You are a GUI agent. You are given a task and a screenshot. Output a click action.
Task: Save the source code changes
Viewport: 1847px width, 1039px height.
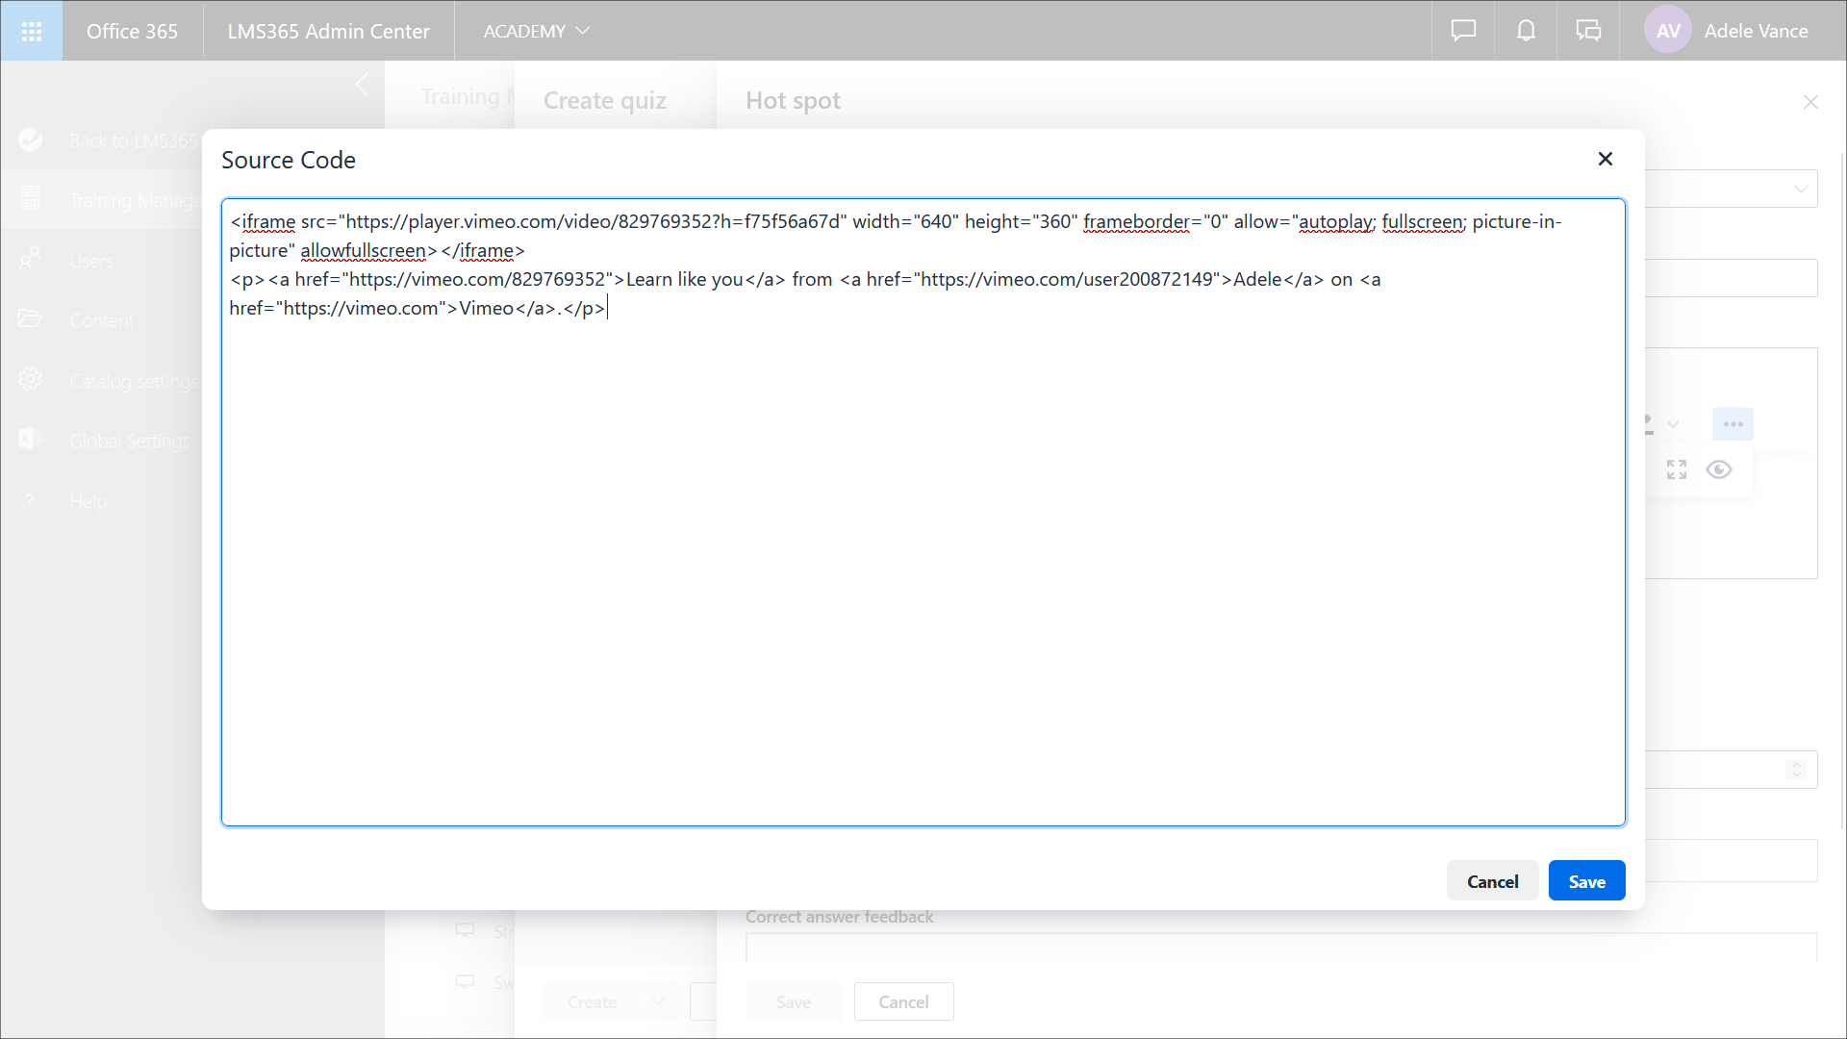click(1586, 881)
